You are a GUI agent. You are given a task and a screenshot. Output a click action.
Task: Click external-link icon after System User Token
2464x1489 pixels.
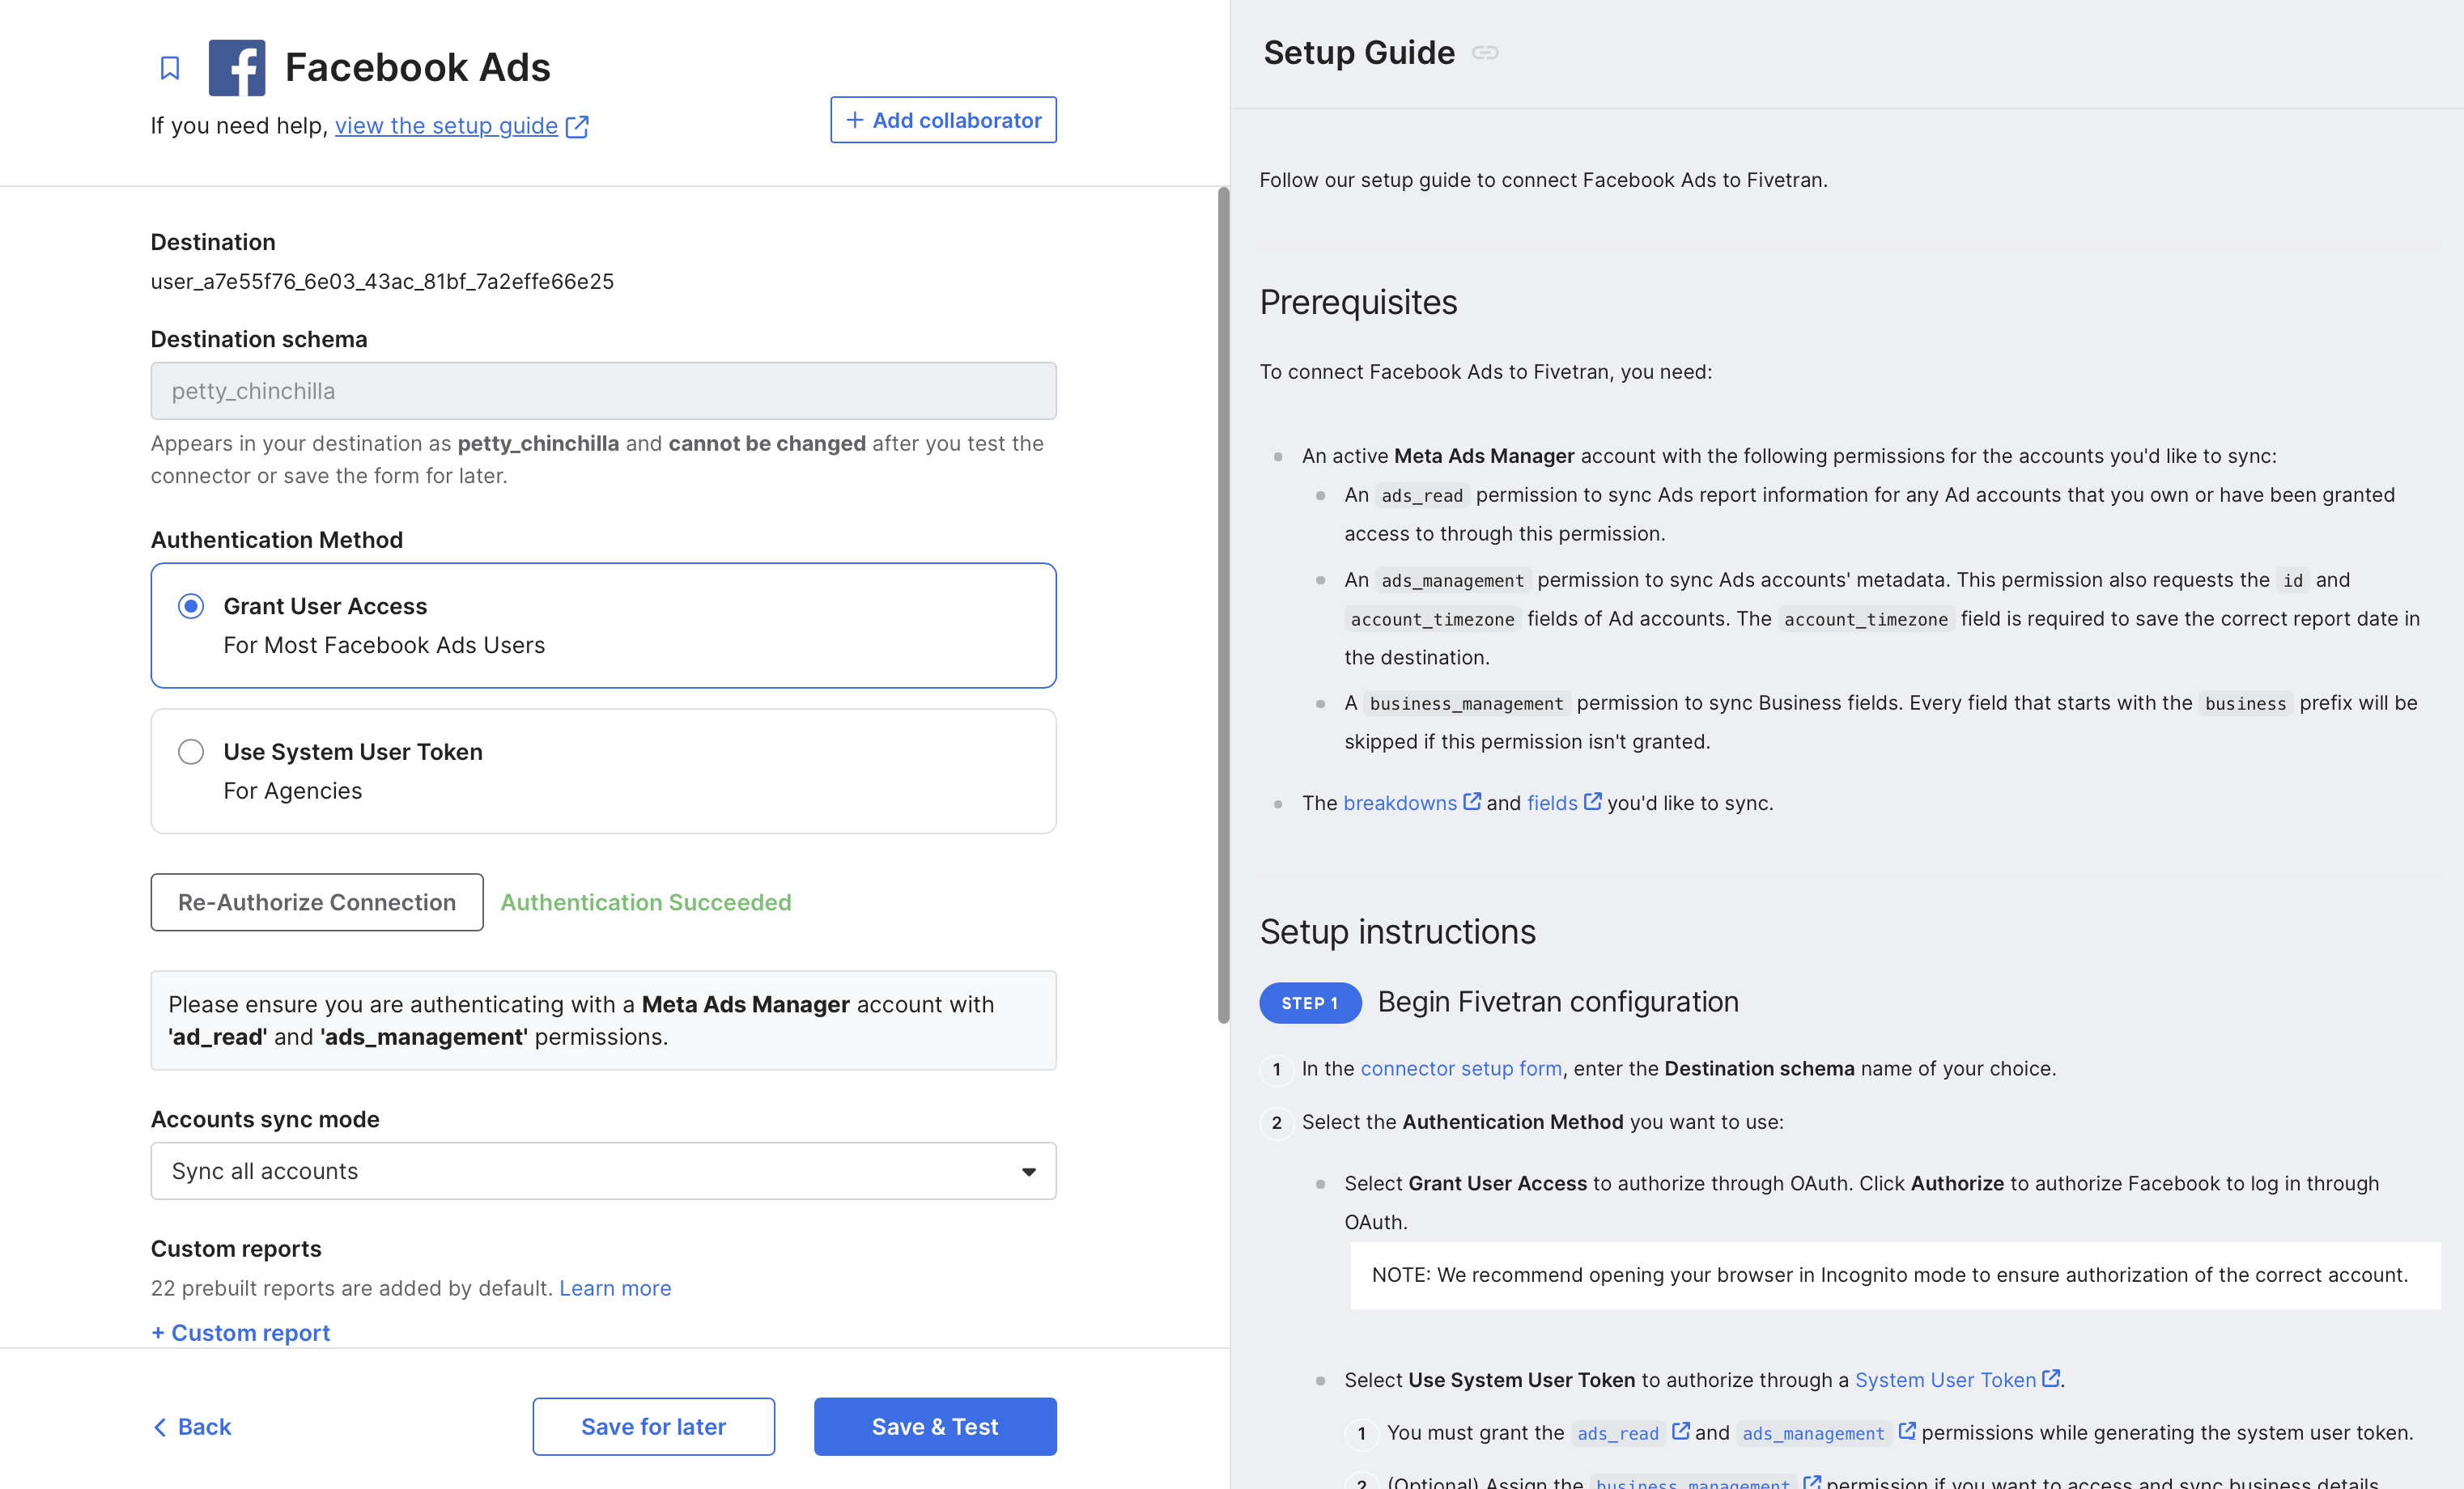coord(2050,1379)
